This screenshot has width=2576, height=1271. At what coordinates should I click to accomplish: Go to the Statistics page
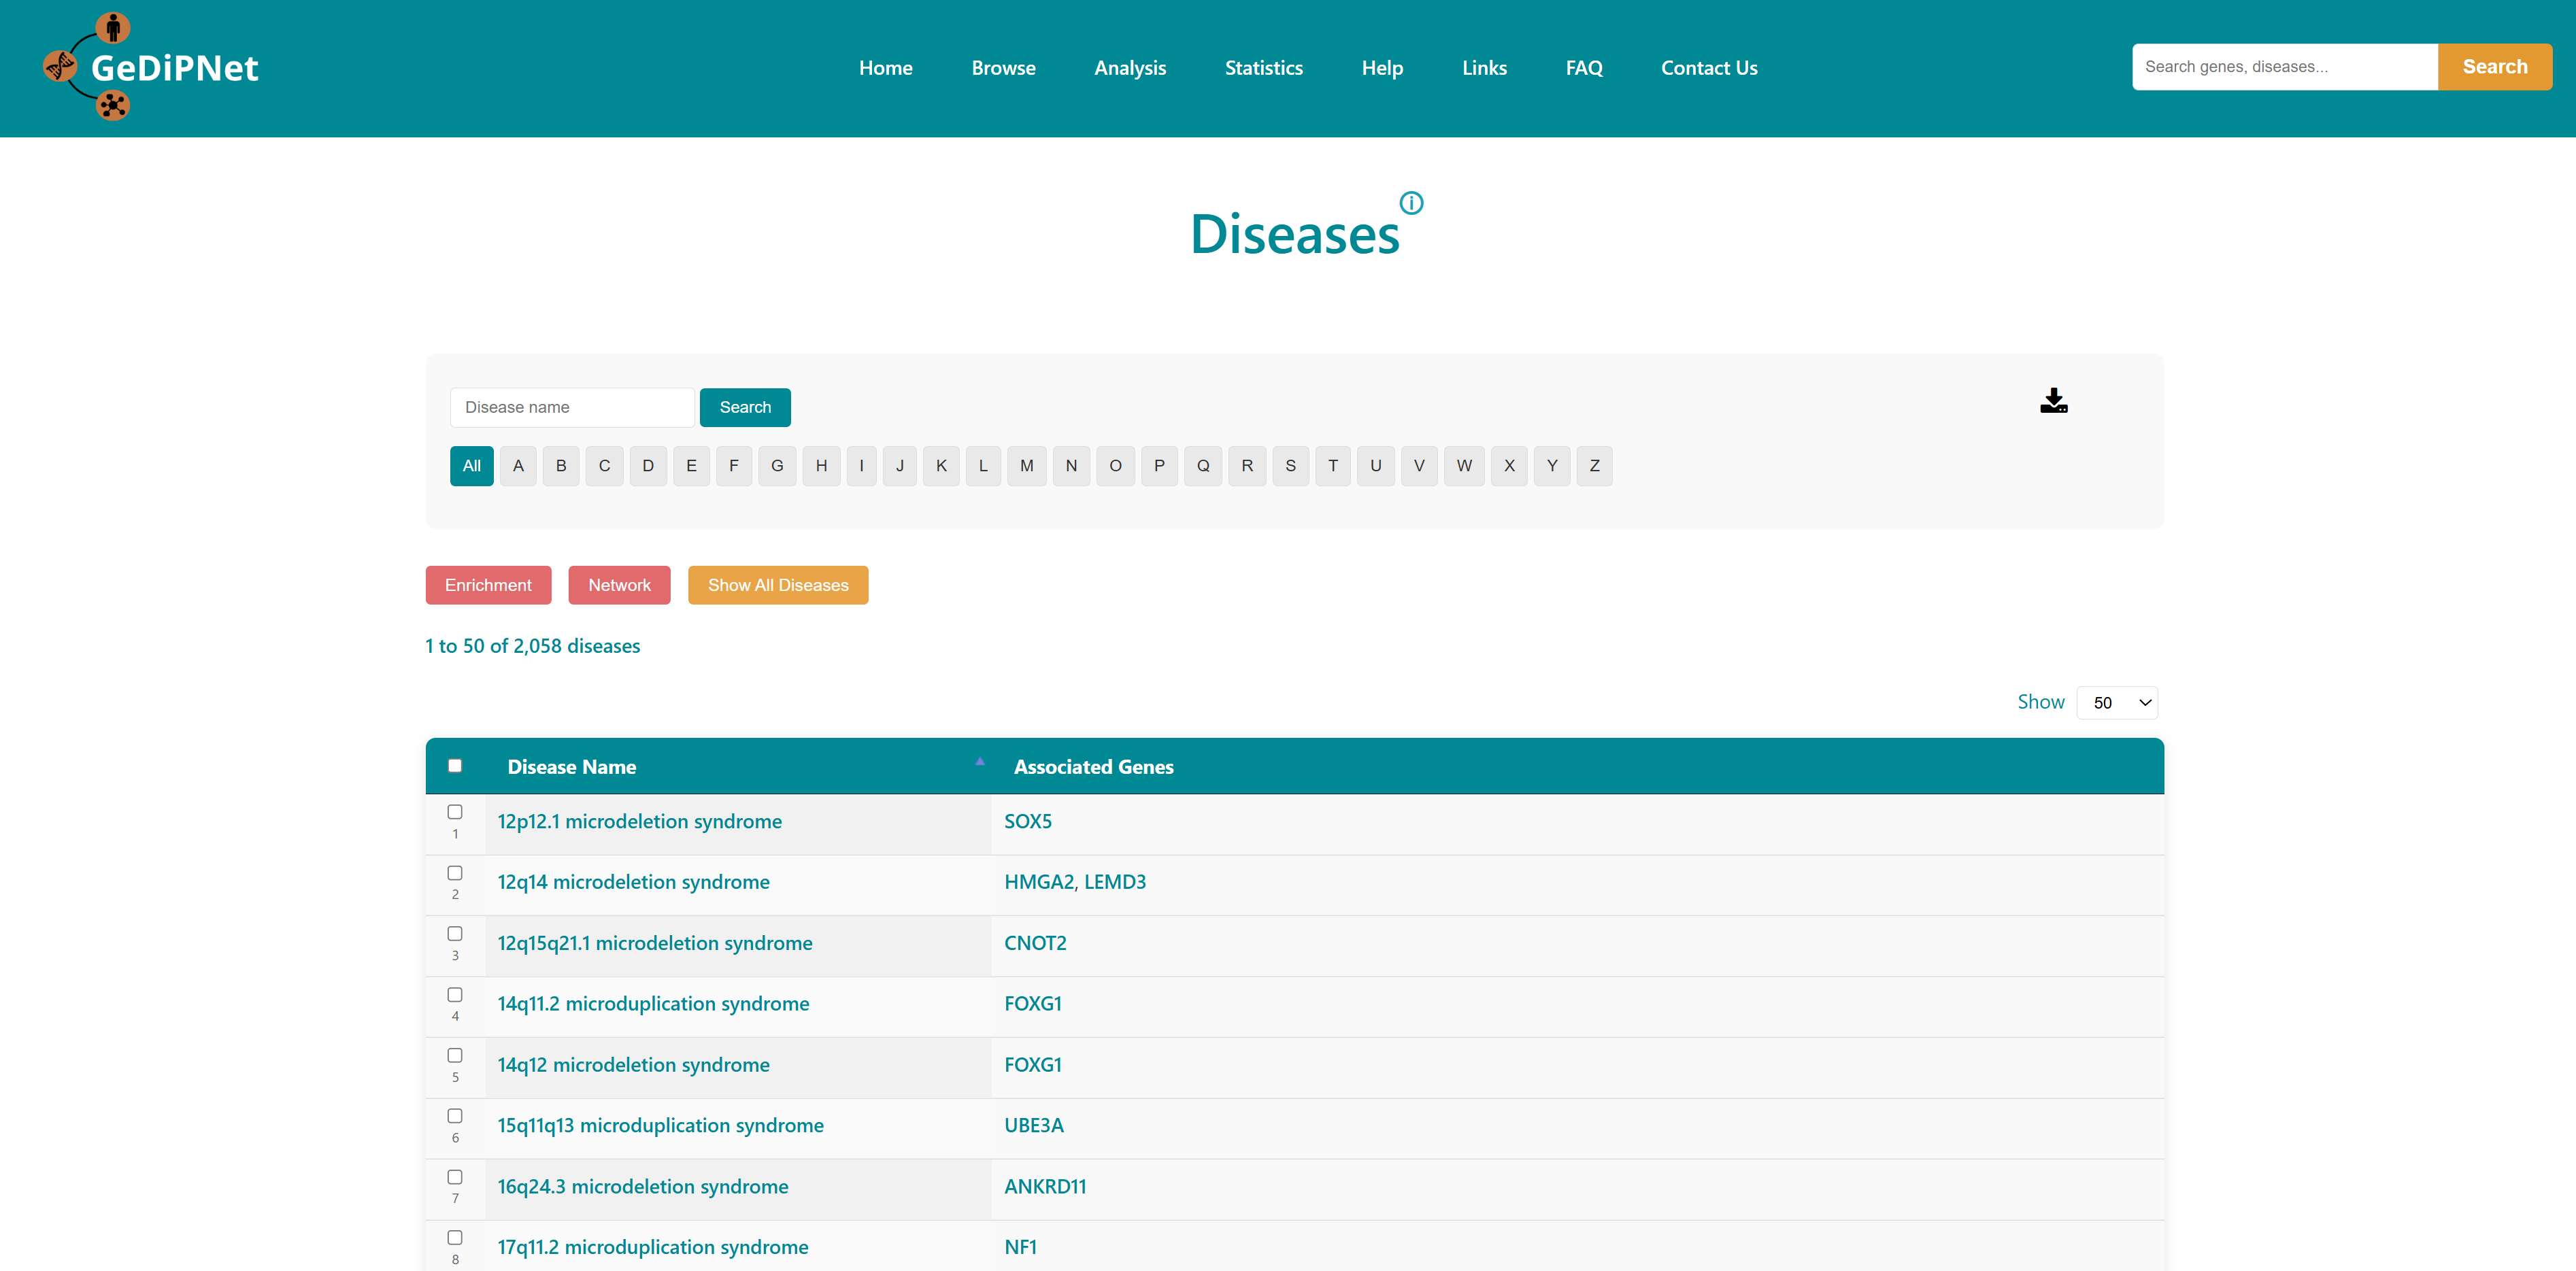pos(1263,68)
